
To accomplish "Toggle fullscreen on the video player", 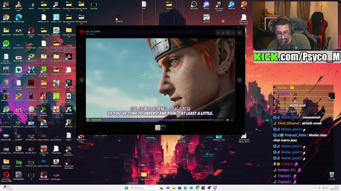I will coord(232,120).
